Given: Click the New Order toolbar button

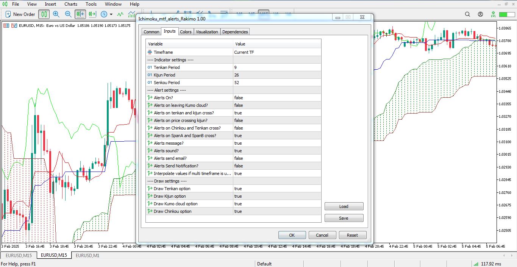Looking at the screenshot, I should pyautogui.click(x=20, y=14).
